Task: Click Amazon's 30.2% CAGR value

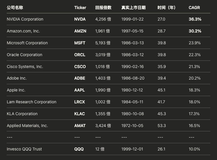Action: click(x=195, y=31)
